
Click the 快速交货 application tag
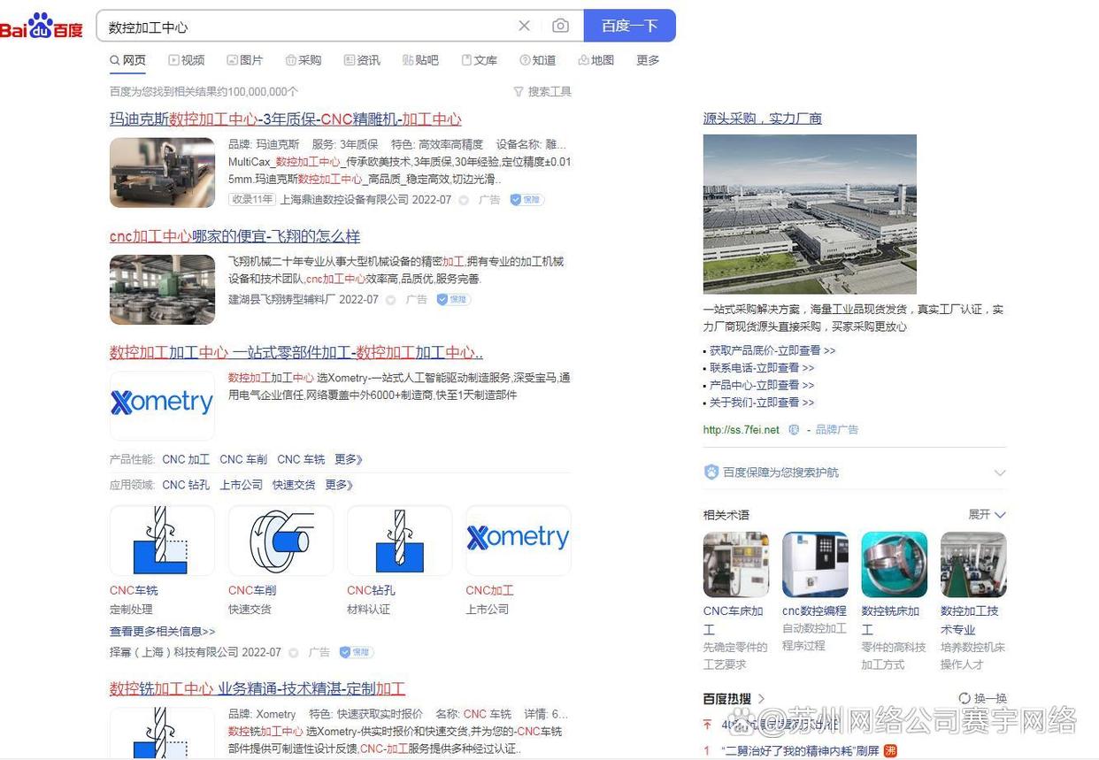click(294, 485)
